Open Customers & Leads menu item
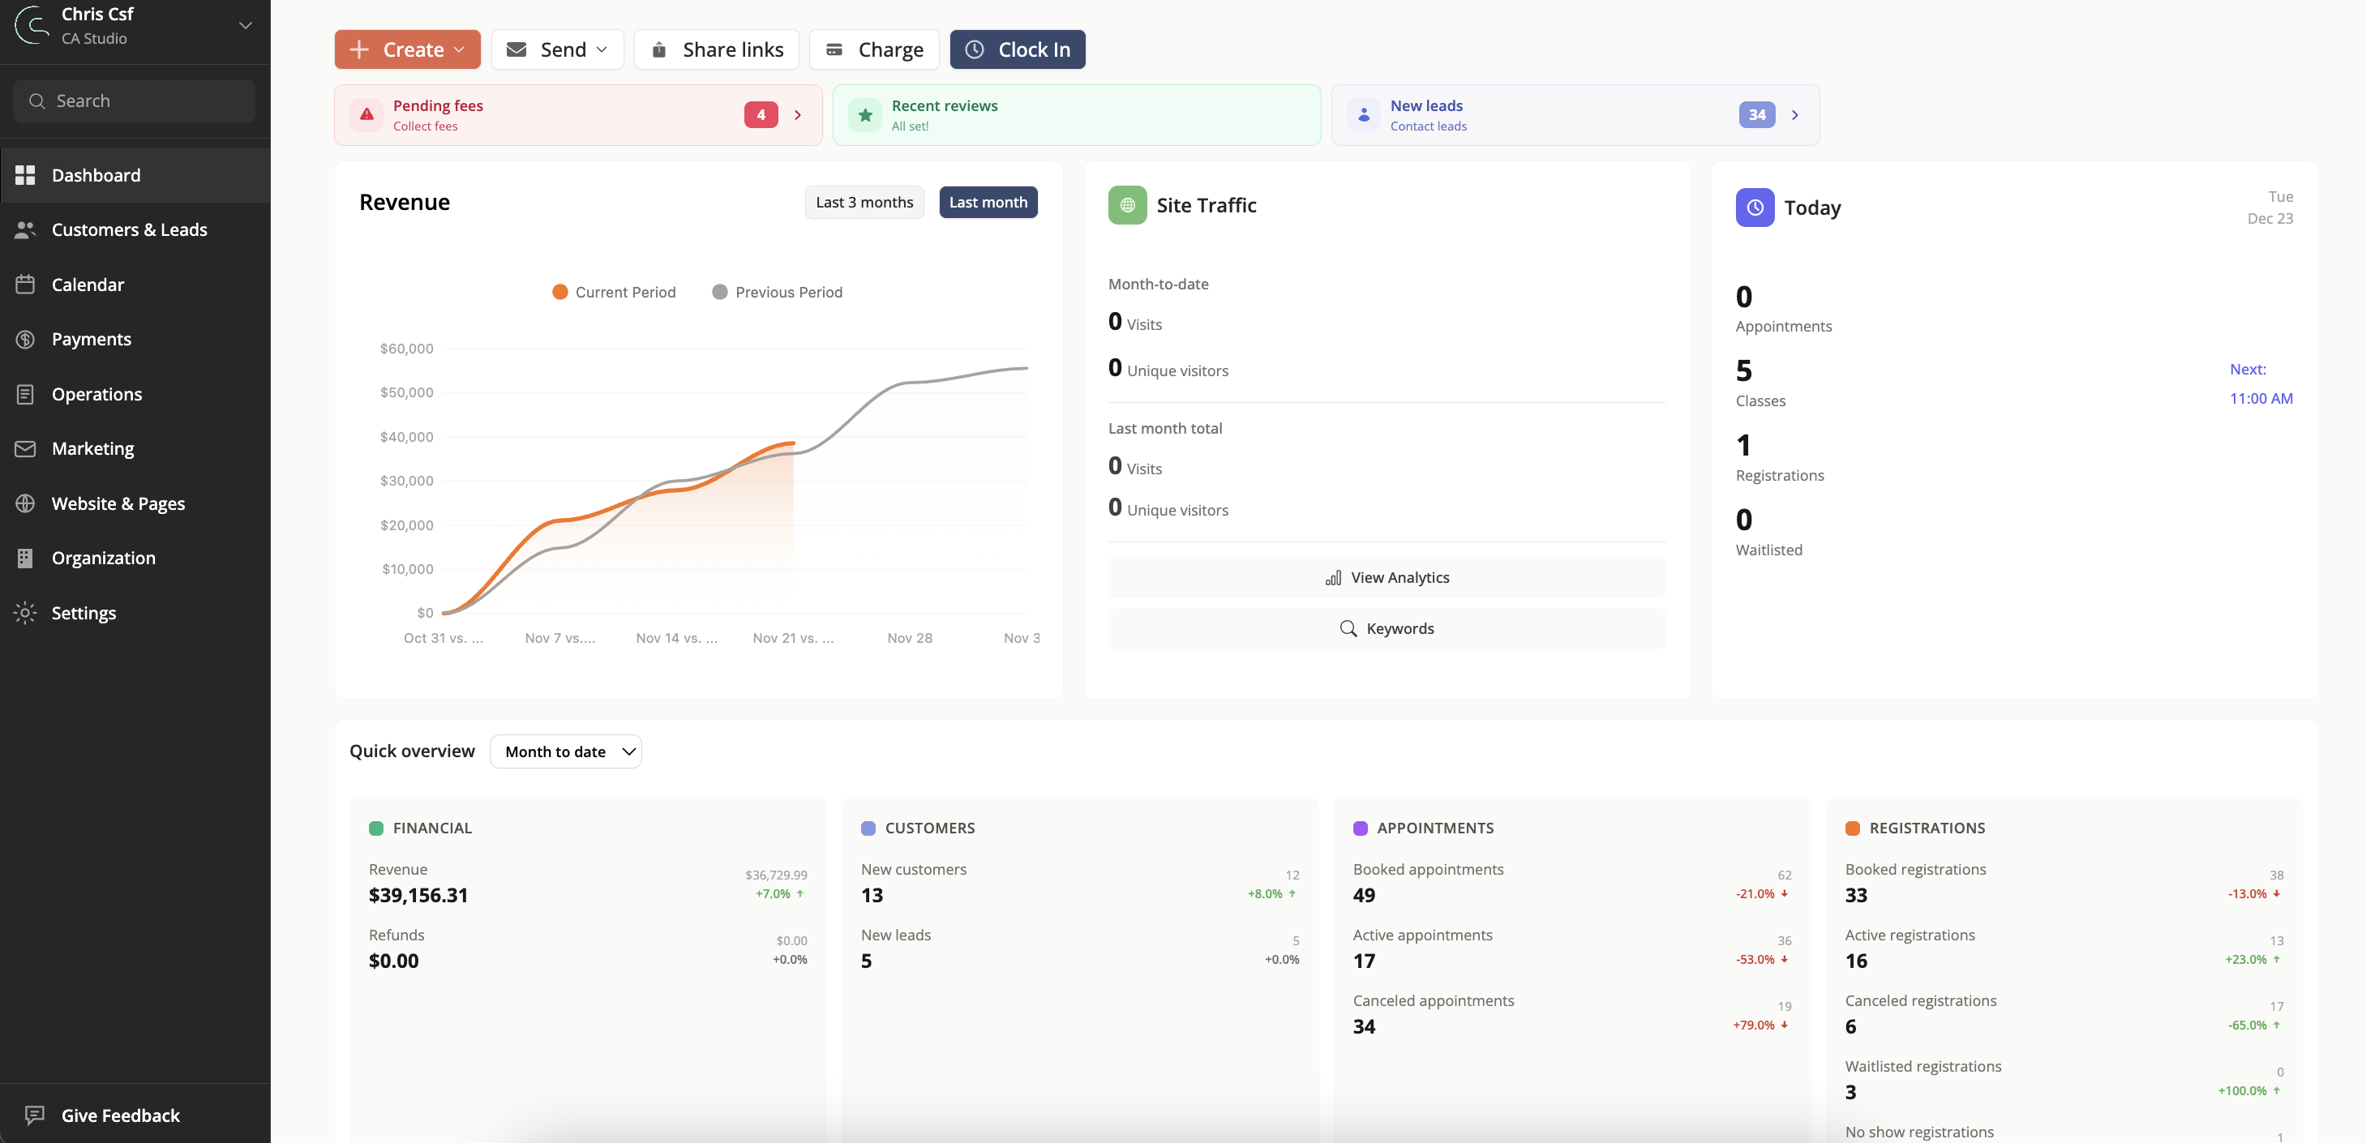 [130, 229]
